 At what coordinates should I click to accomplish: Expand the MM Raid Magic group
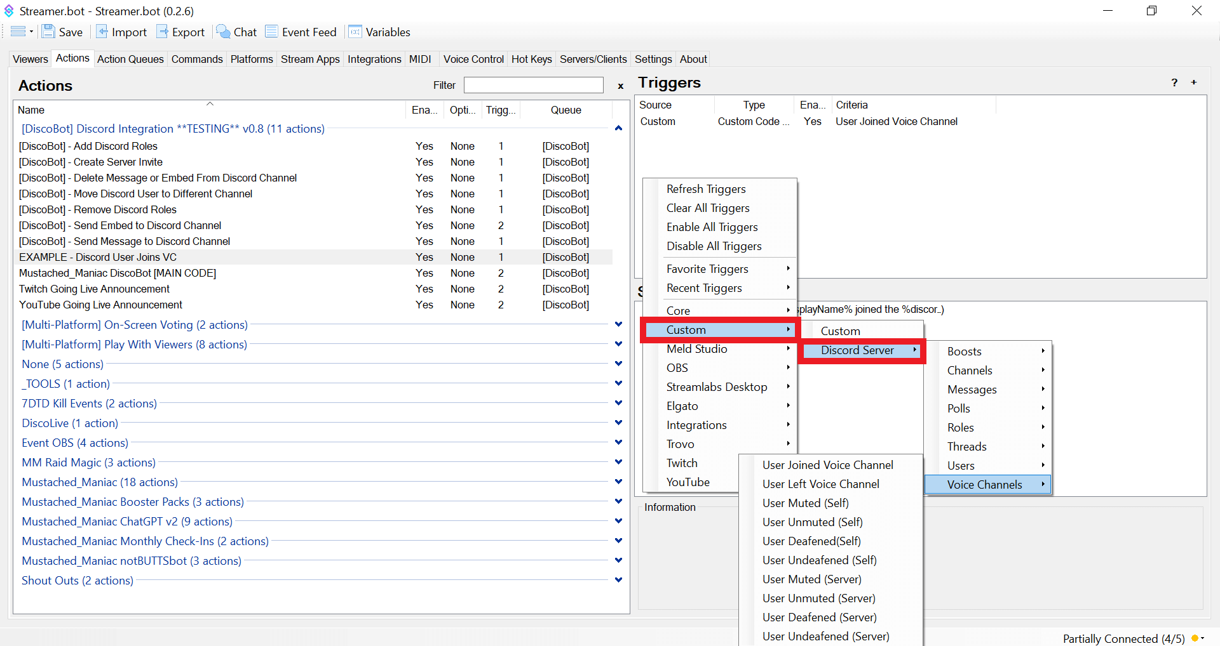pos(618,462)
